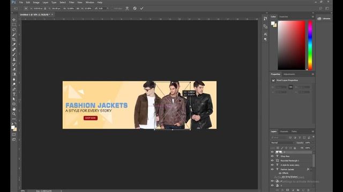Switch to the Adjustments tab

click(x=289, y=74)
